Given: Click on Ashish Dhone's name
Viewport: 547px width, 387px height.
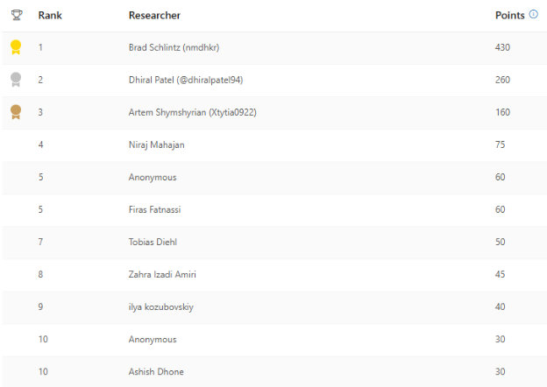Looking at the screenshot, I should pos(156,371).
